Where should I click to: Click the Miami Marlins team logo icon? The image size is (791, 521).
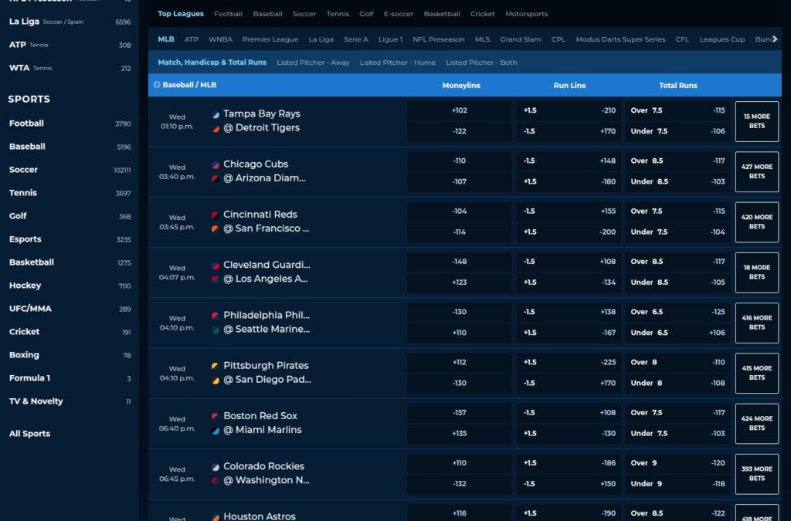tap(216, 431)
